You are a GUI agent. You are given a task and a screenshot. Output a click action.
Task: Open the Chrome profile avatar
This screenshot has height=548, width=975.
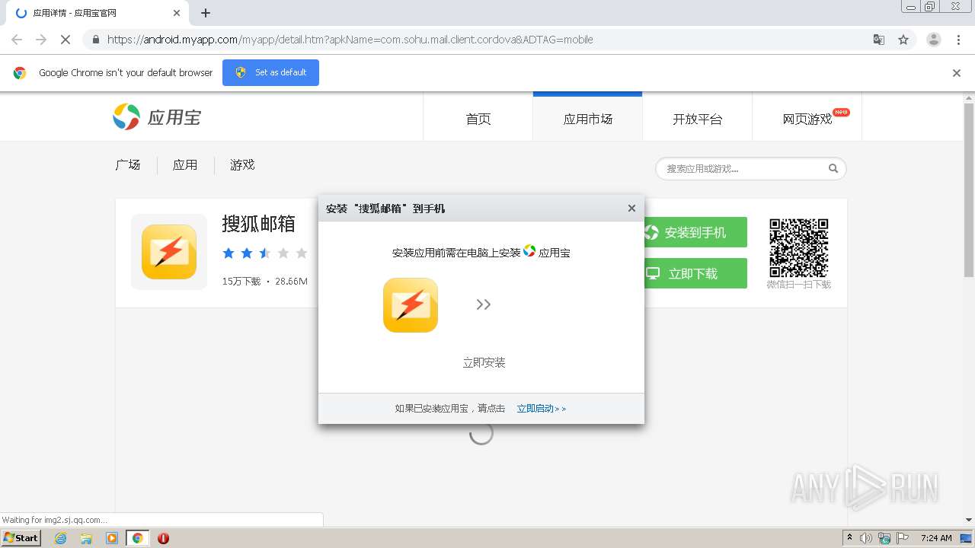pyautogui.click(x=934, y=40)
